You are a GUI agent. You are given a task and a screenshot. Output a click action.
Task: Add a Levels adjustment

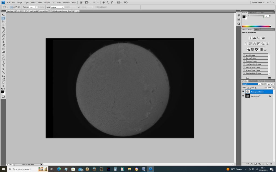click(254, 38)
